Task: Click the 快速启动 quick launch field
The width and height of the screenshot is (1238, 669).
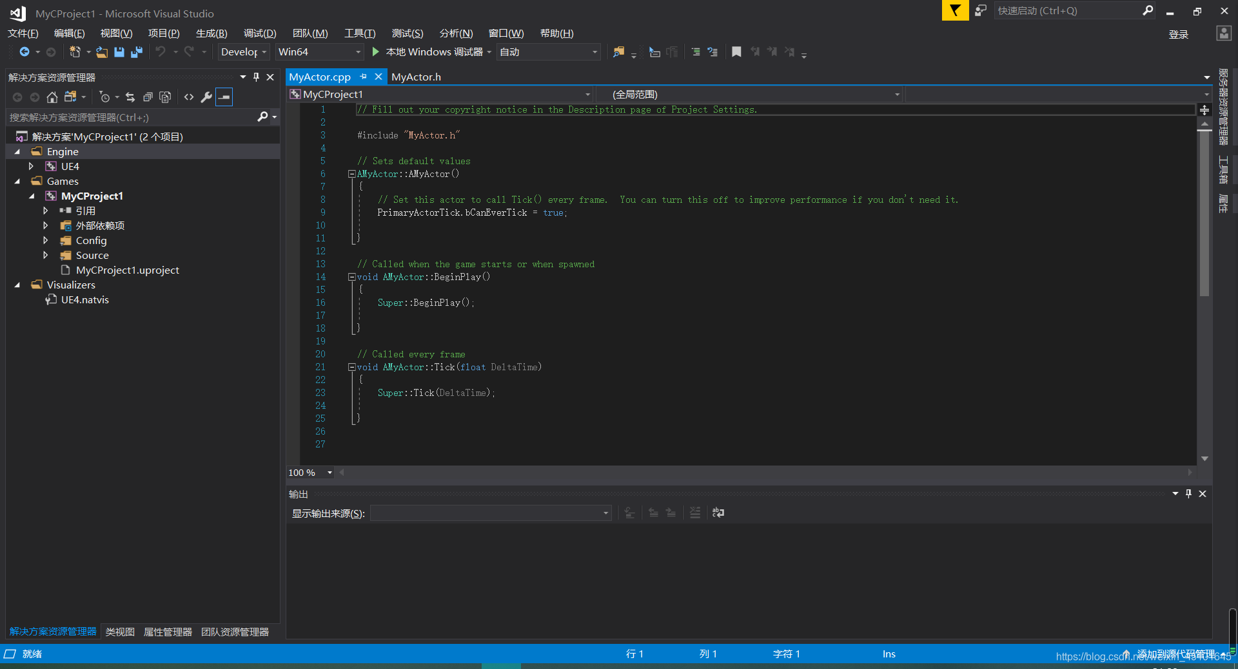Action: [1068, 10]
